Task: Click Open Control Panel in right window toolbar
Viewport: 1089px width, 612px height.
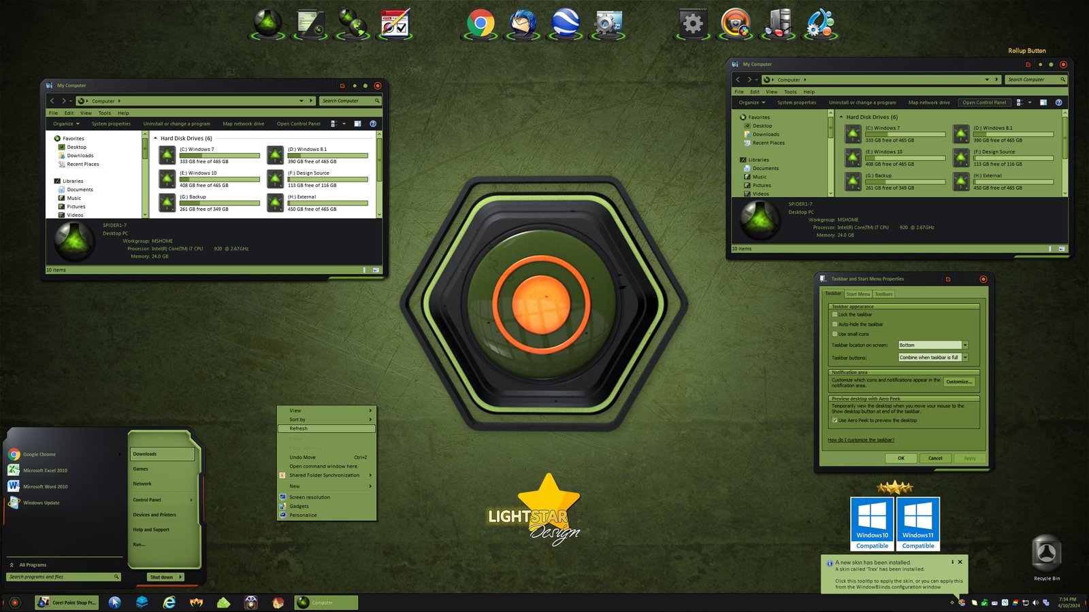Action: point(984,103)
